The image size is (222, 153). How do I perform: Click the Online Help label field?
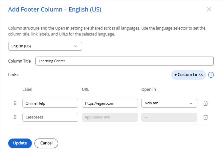pyautogui.click(x=50, y=103)
